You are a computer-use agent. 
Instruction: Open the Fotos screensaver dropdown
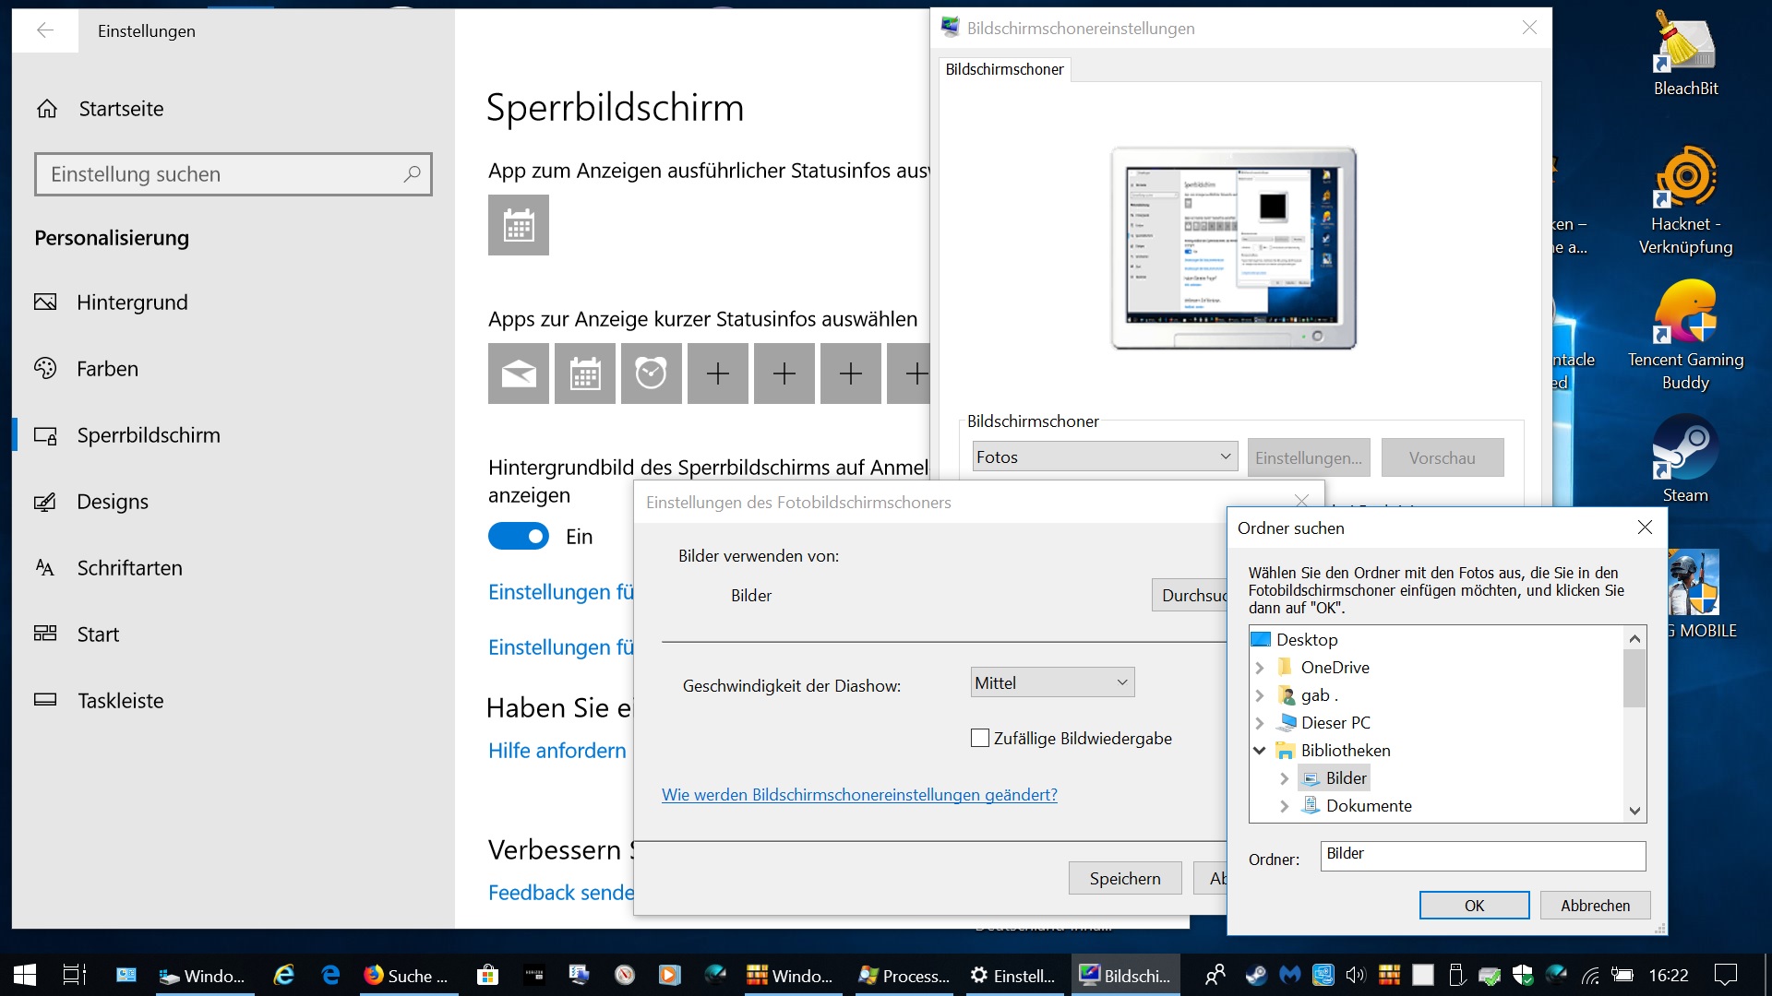point(1105,456)
